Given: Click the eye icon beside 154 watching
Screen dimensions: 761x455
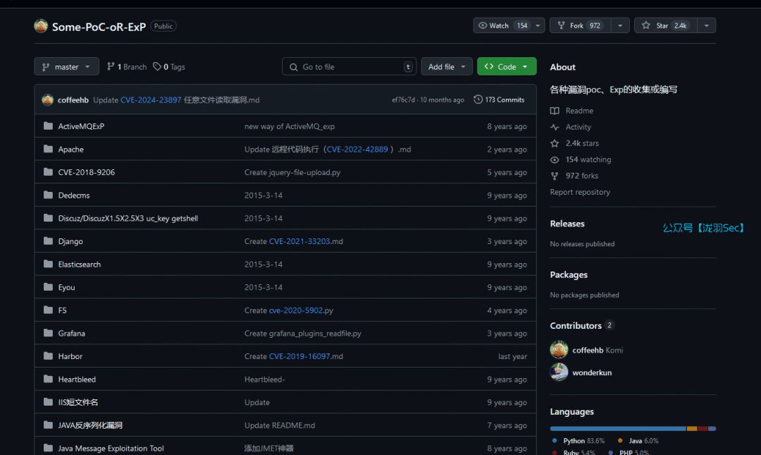Looking at the screenshot, I should click(x=555, y=159).
